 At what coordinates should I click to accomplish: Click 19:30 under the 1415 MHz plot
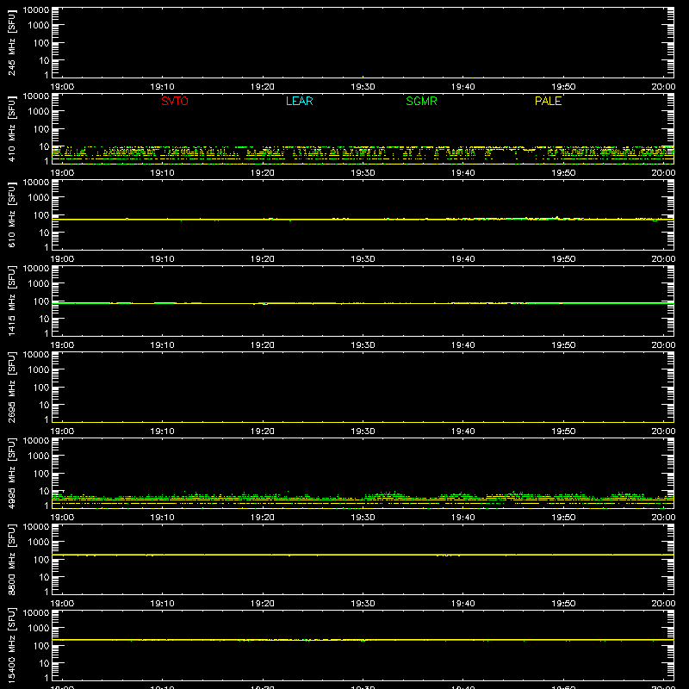click(363, 345)
